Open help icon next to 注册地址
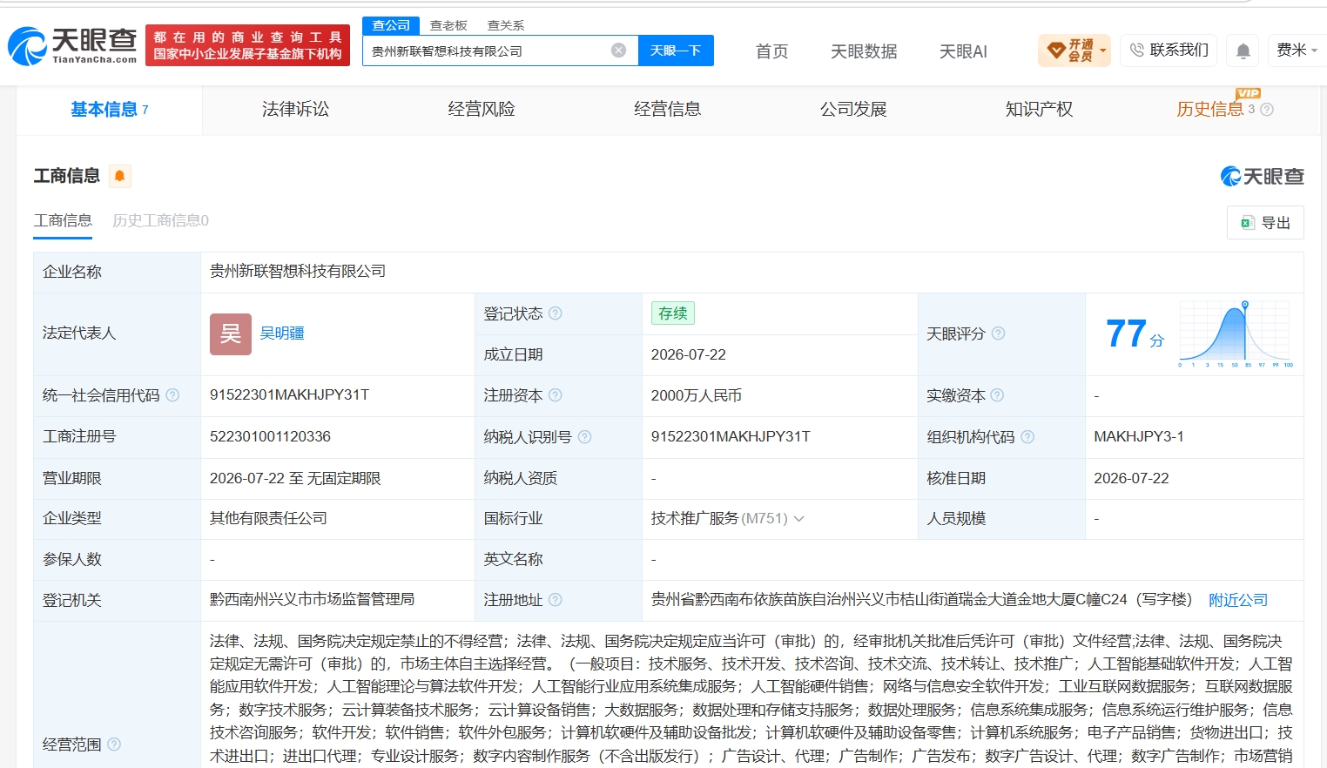This screenshot has height=768, width=1327. point(555,600)
